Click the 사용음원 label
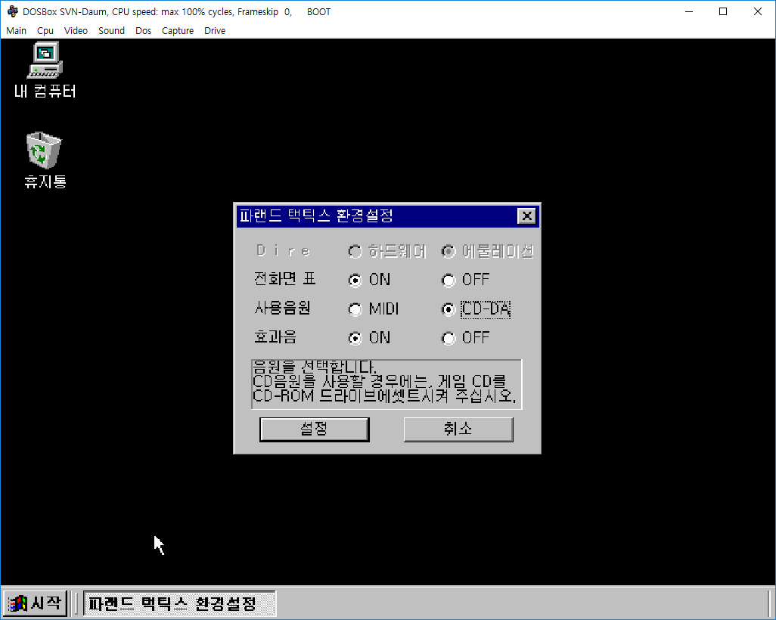 [x=283, y=308]
